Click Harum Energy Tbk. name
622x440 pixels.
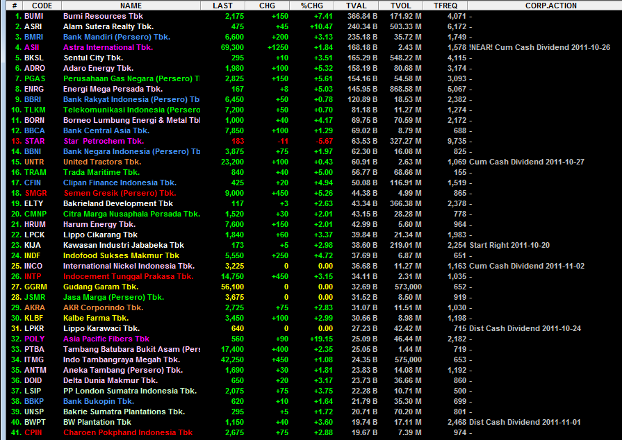[99, 224]
